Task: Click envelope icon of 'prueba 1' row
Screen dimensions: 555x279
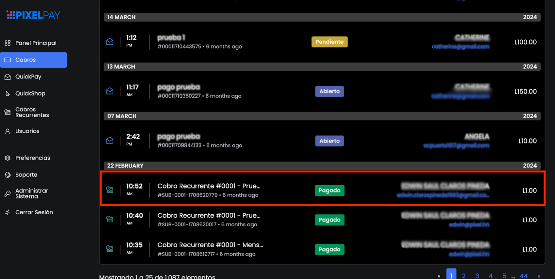Action: pos(110,41)
